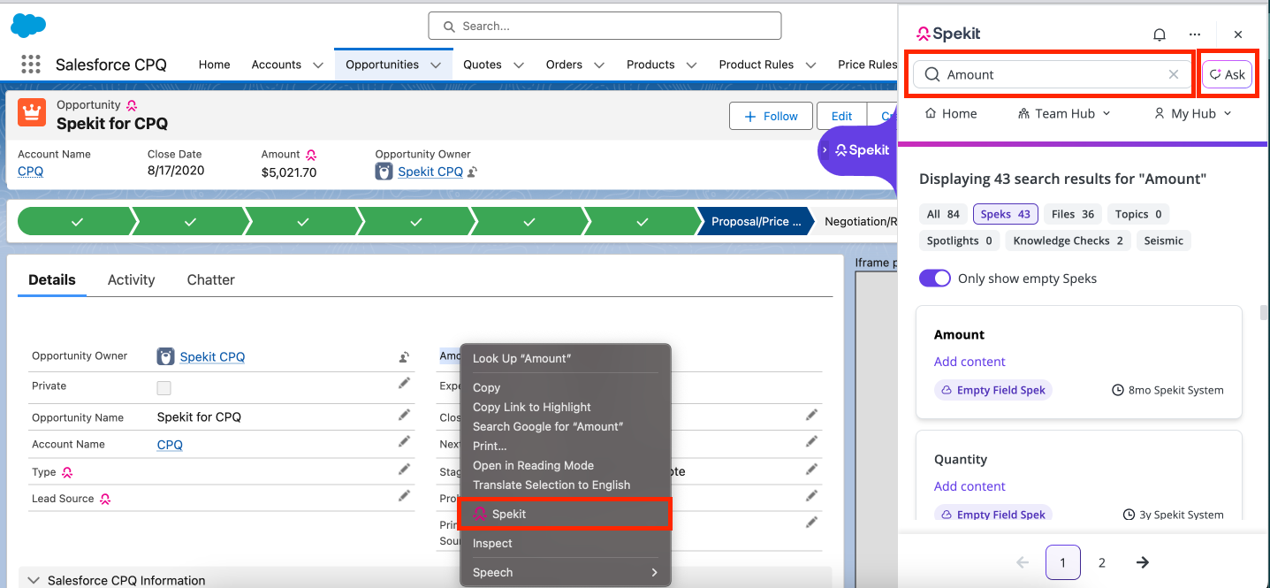
Task: Click the Salesforce global Search box
Action: coord(605,26)
